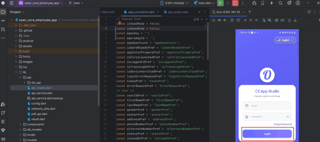Viewport: 320px width, 142px height.
Task: Toggle the Project tool window folder icon
Action: [x=3, y=12]
